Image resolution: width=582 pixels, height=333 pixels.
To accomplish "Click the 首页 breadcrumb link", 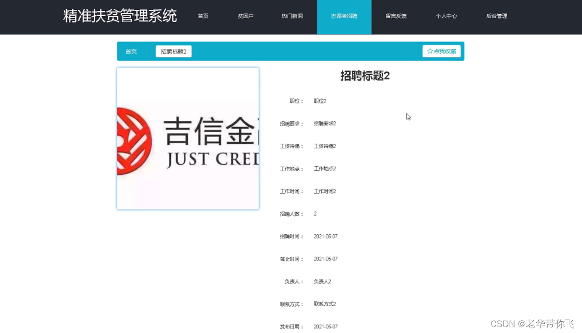I will [131, 52].
